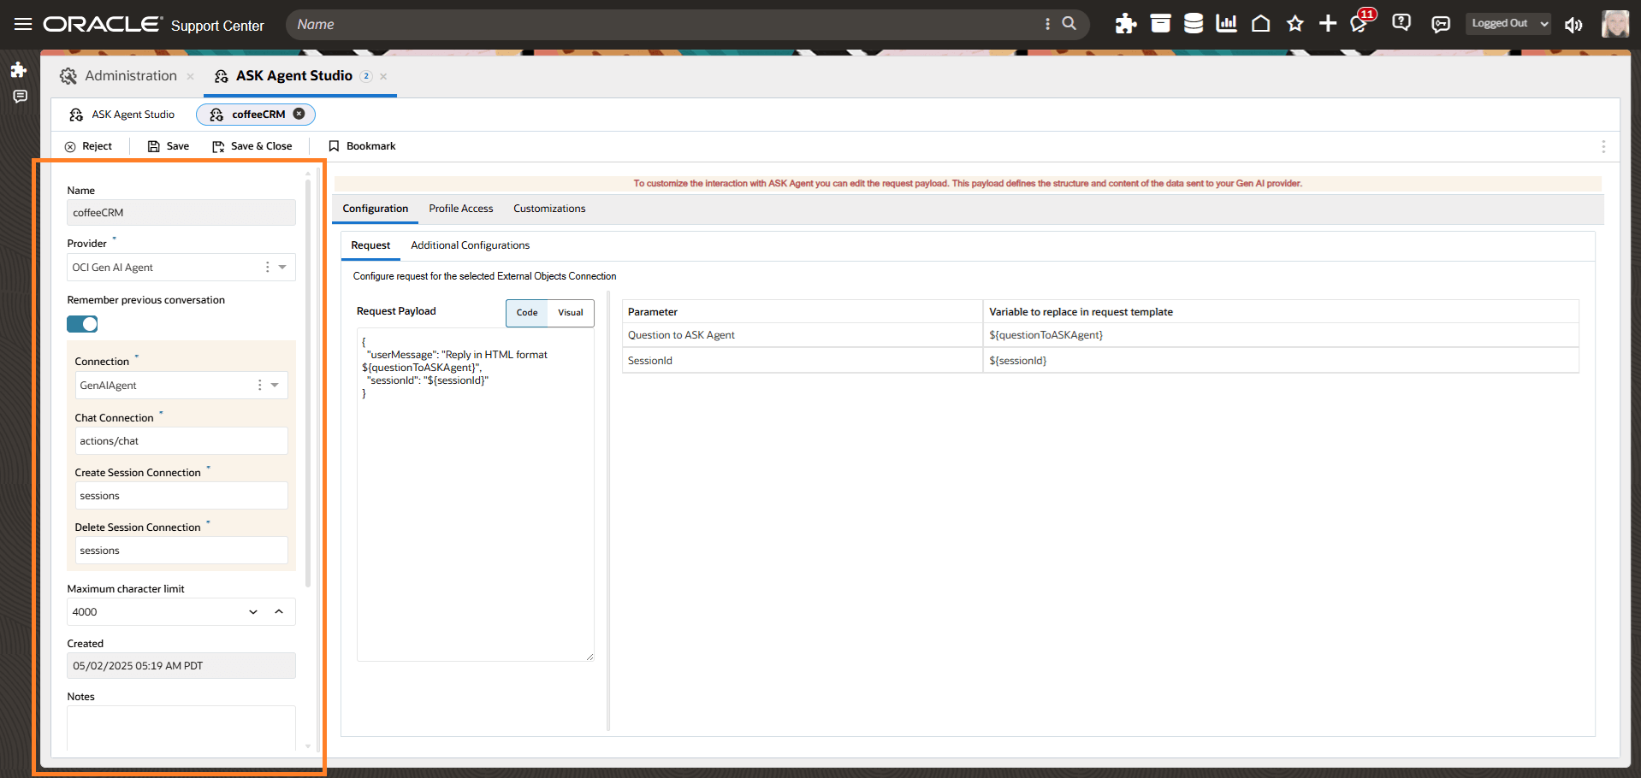The width and height of the screenshot is (1641, 778).
Task: Click the search magnifier icon
Action: pyautogui.click(x=1069, y=24)
